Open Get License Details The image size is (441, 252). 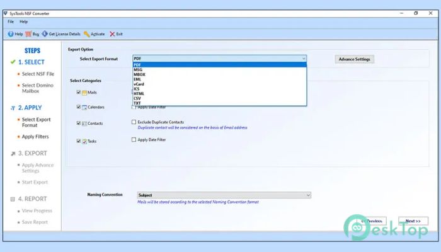(61, 34)
